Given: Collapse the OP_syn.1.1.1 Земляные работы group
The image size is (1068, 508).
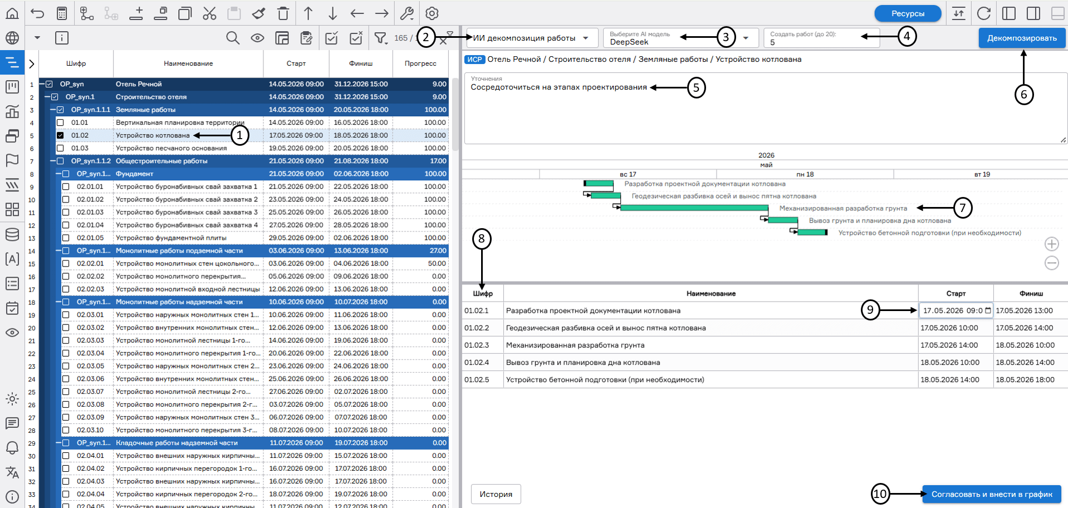Looking at the screenshot, I should coord(53,110).
